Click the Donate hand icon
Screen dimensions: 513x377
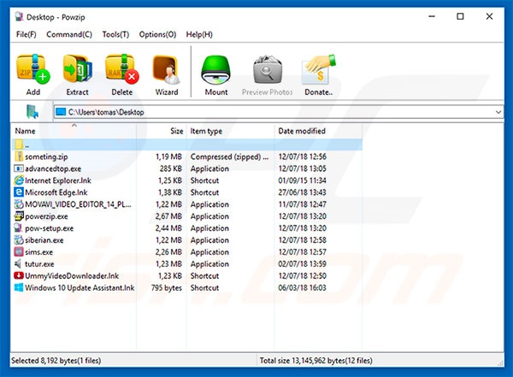(x=319, y=70)
